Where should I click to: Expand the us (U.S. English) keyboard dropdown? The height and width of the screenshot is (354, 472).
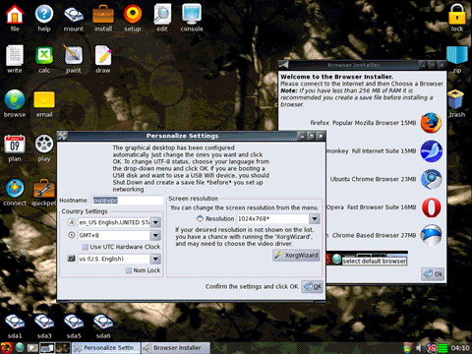coord(155,259)
